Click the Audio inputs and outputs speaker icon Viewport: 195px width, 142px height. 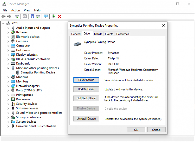[x=13, y=28]
